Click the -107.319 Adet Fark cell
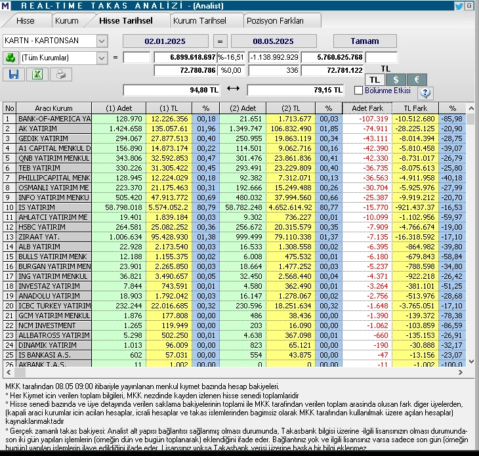This screenshot has height=456, width=479. 367,119
